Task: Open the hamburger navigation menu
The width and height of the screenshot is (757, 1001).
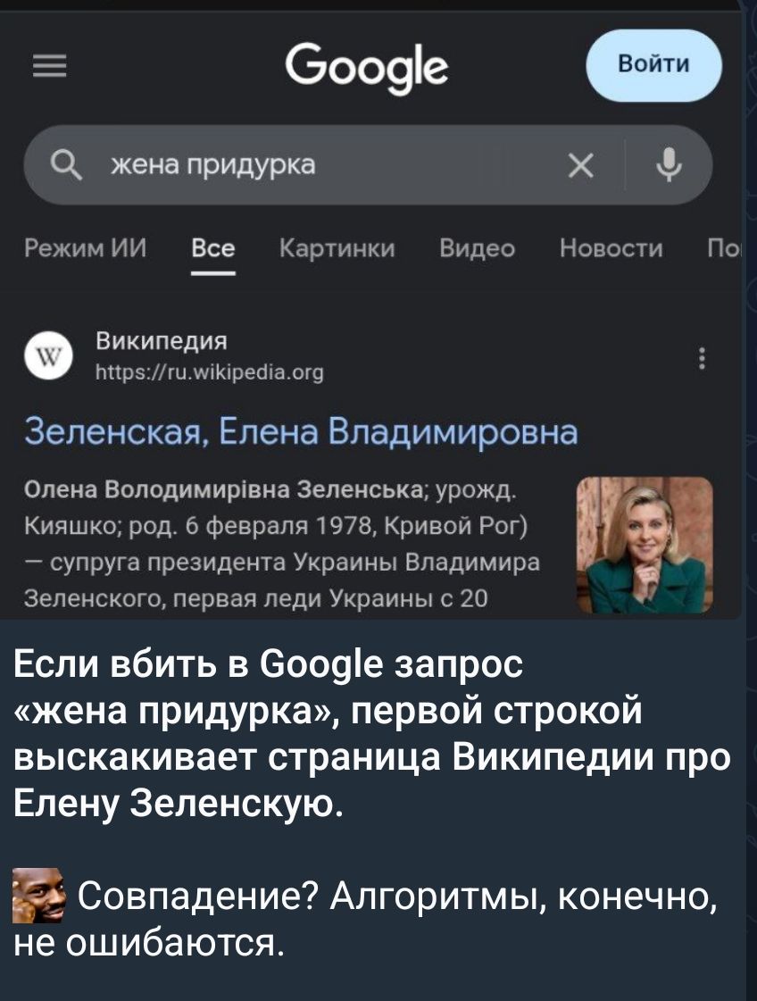Action: click(x=51, y=67)
